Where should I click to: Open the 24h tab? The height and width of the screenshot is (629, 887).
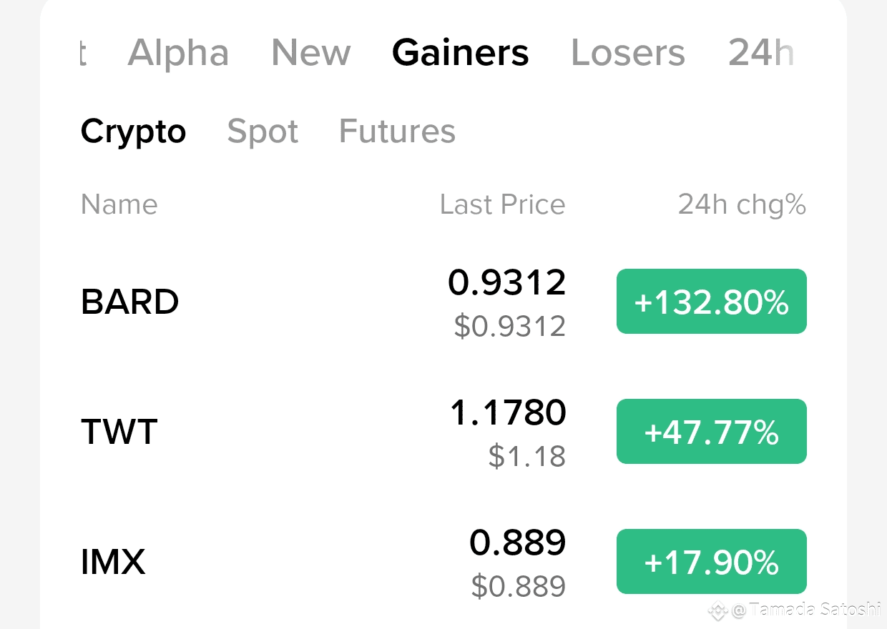(x=761, y=53)
